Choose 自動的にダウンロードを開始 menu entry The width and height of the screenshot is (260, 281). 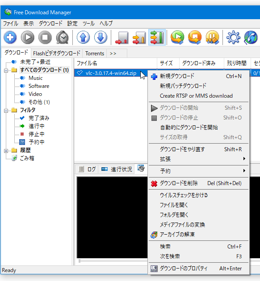199,128
